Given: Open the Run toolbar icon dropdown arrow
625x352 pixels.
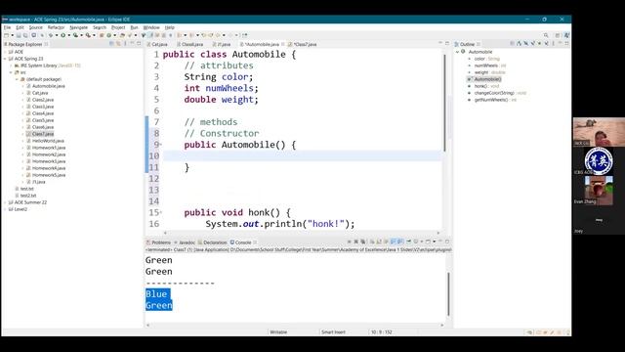Looking at the screenshot, I should pyautogui.click(x=68, y=35).
